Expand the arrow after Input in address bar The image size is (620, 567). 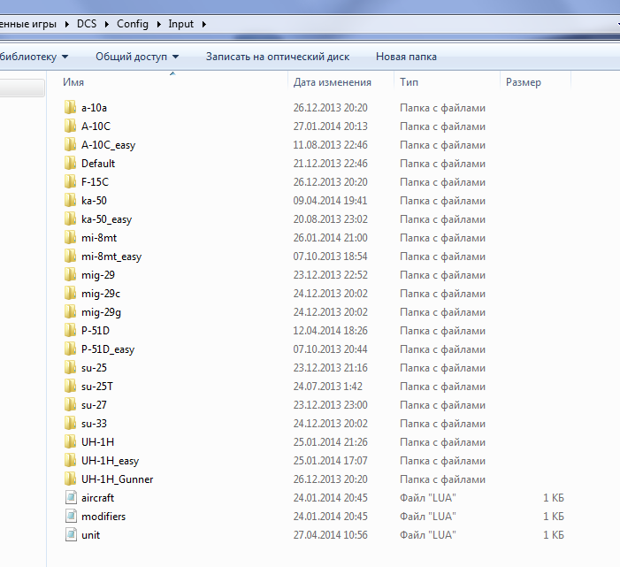[x=204, y=24]
